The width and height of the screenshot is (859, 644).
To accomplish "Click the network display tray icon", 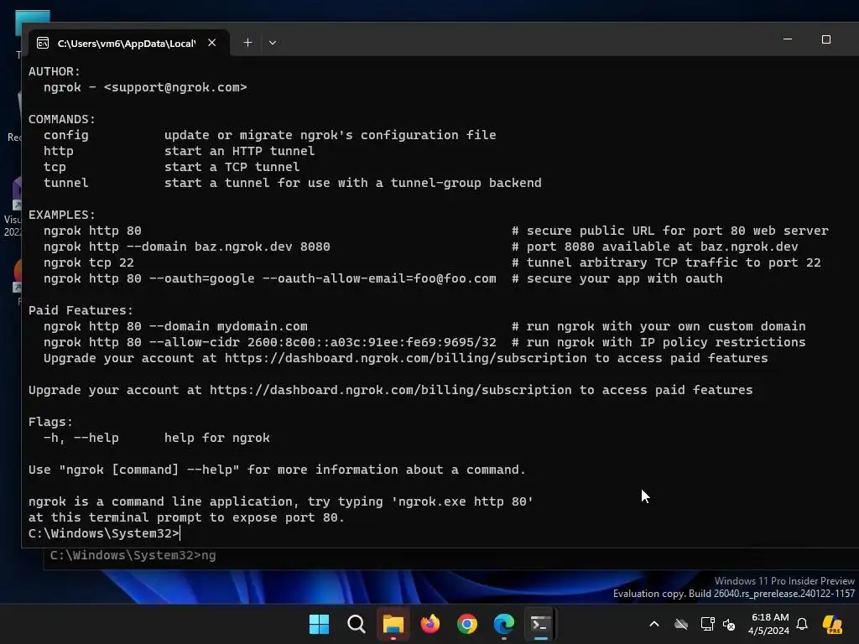I will [x=707, y=624].
